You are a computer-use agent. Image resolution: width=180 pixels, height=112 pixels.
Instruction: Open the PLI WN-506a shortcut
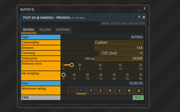[x=119, y=24]
